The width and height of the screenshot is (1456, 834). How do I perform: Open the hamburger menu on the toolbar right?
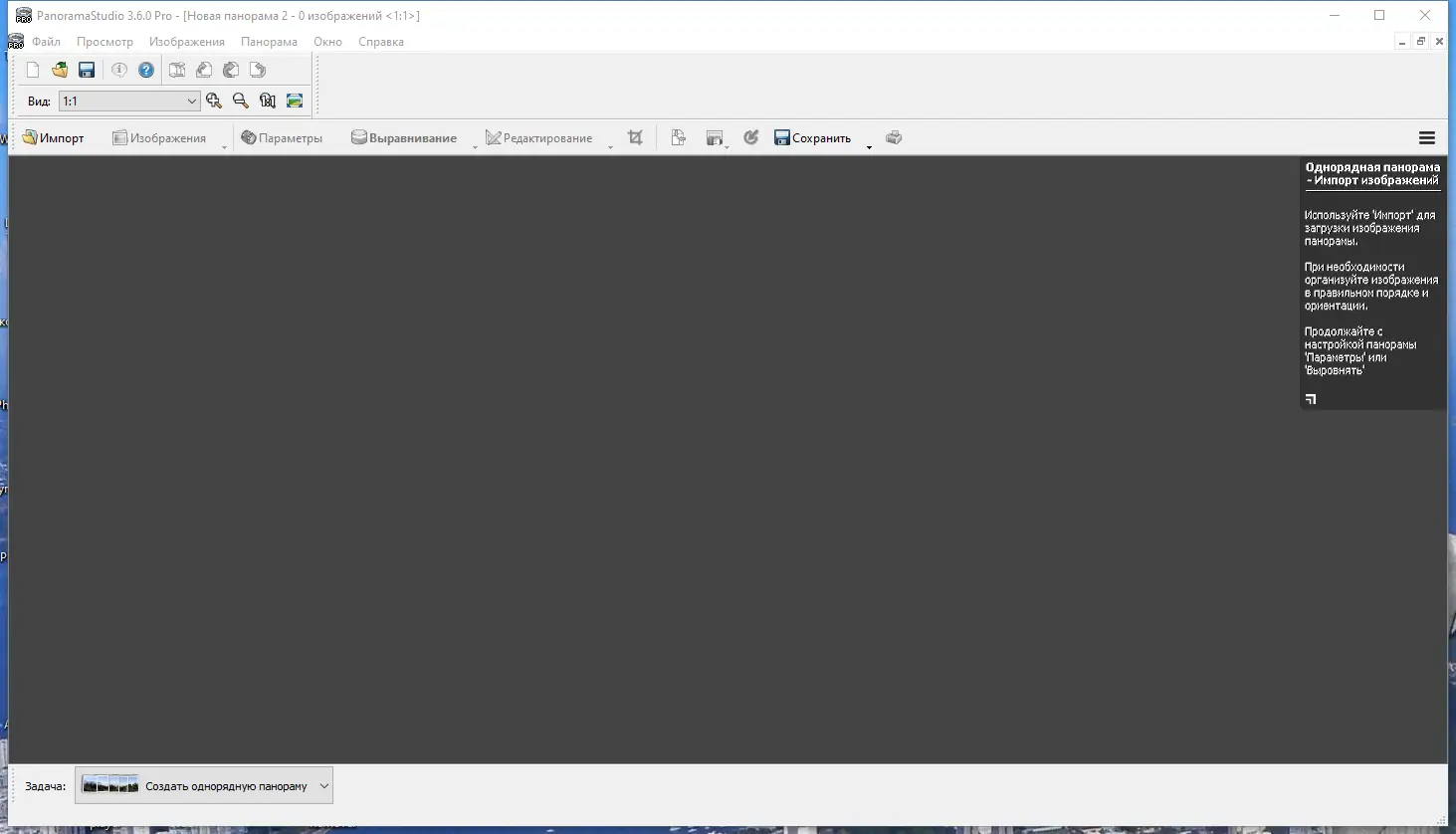[1427, 137]
